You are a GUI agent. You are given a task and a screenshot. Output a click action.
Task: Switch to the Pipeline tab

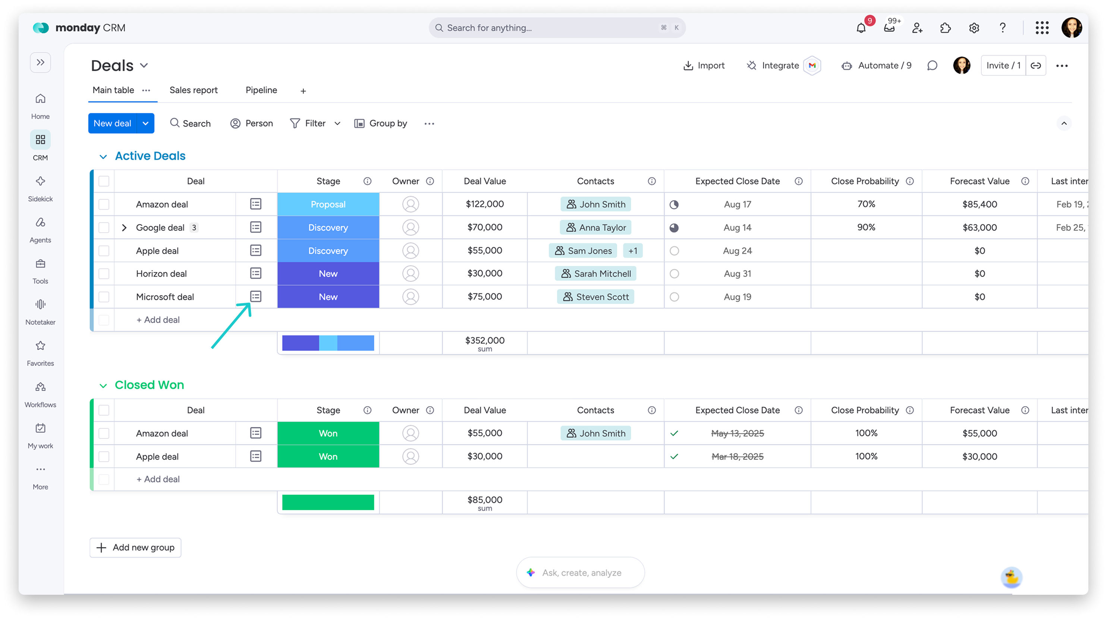point(261,90)
